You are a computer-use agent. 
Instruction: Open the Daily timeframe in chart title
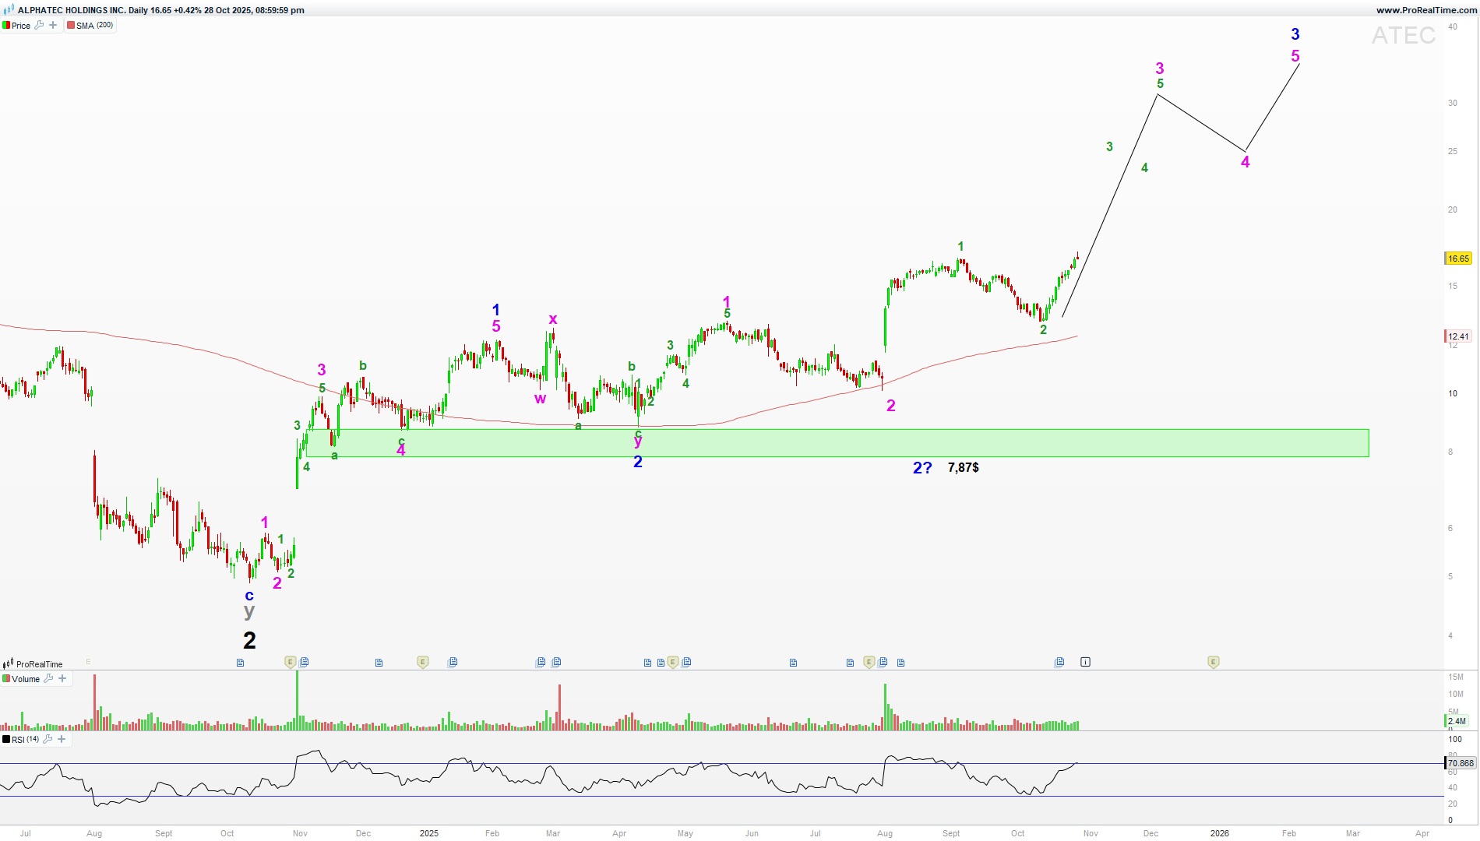point(139,10)
